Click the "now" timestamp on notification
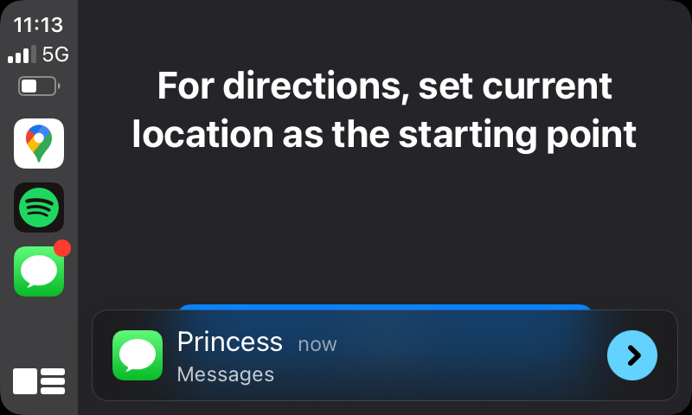The width and height of the screenshot is (692, 415). 317,344
